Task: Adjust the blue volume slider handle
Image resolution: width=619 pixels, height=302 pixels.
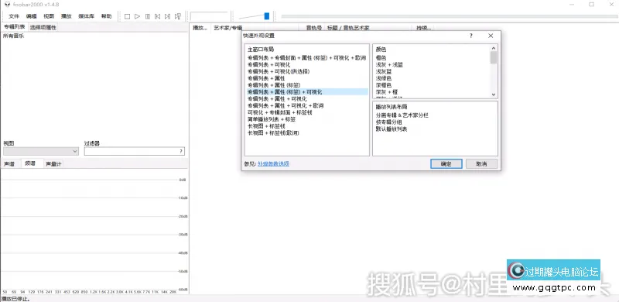Action: pos(267,16)
